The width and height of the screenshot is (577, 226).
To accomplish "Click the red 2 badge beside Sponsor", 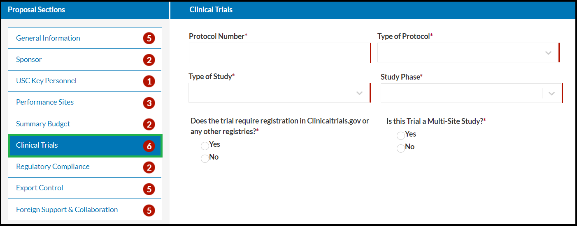I will 149,60.
